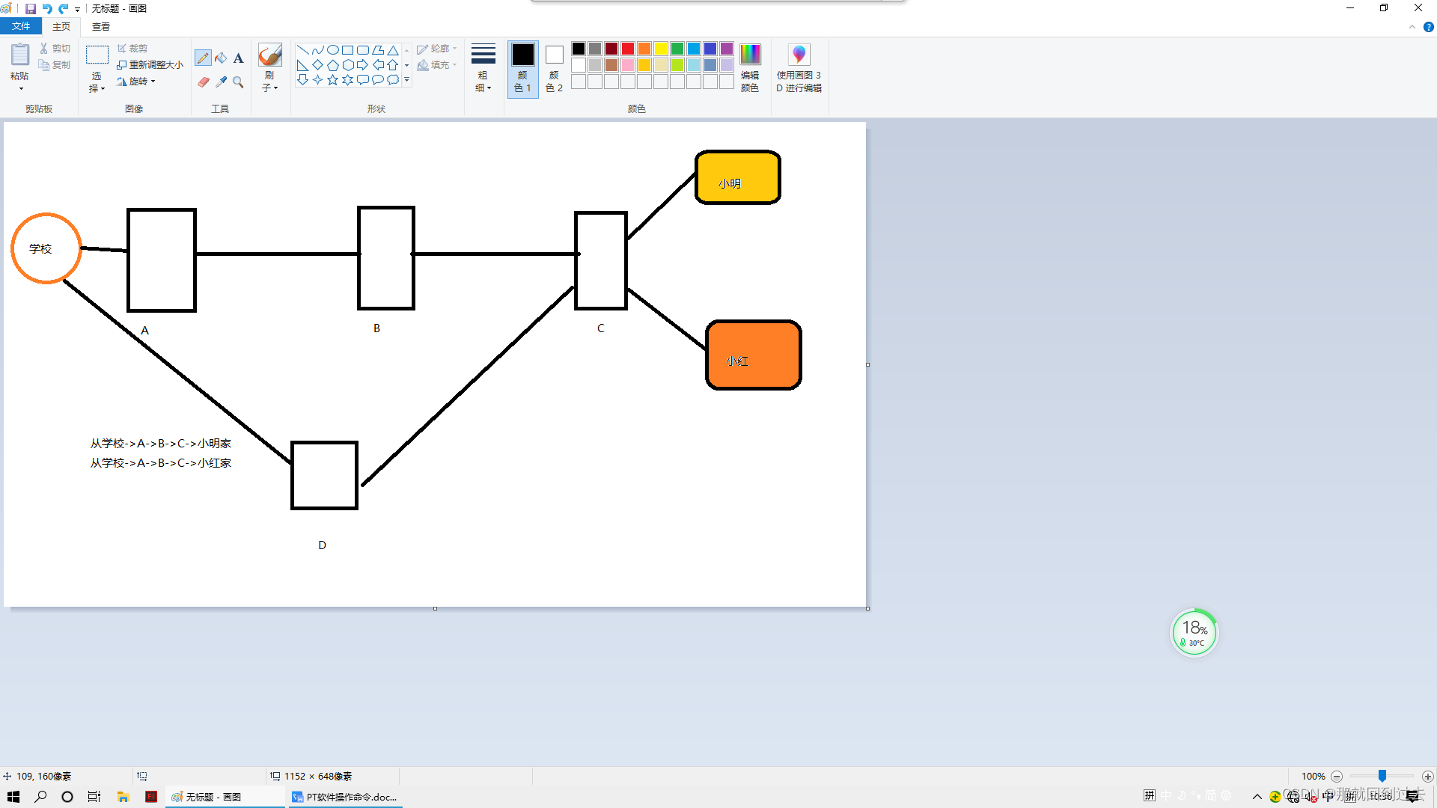Pick the red color swatch
The width and height of the screenshot is (1437, 808).
click(x=628, y=49)
